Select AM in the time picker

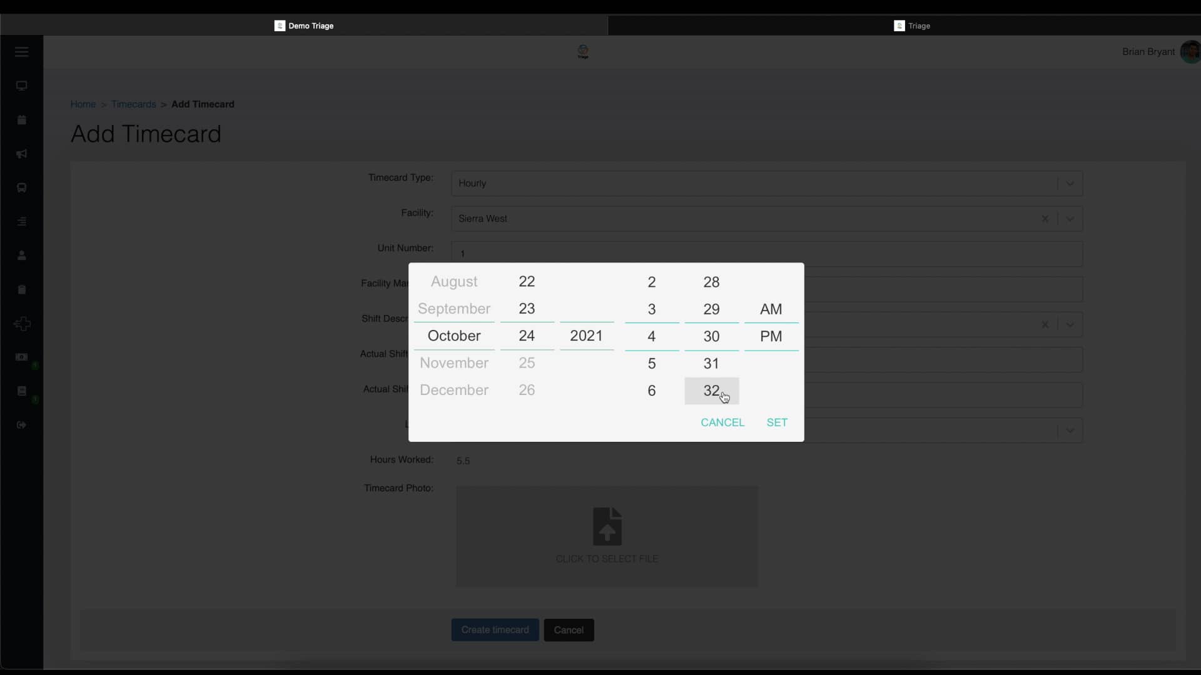771,308
